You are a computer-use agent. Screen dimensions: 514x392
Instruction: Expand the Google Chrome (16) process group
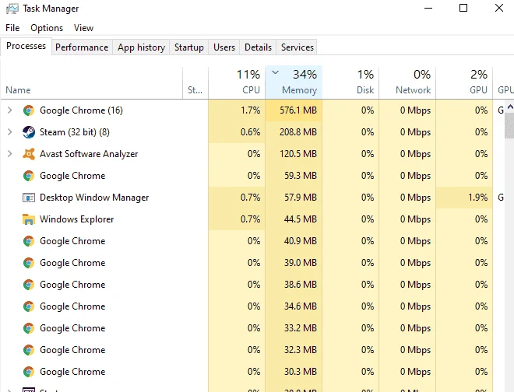point(10,110)
